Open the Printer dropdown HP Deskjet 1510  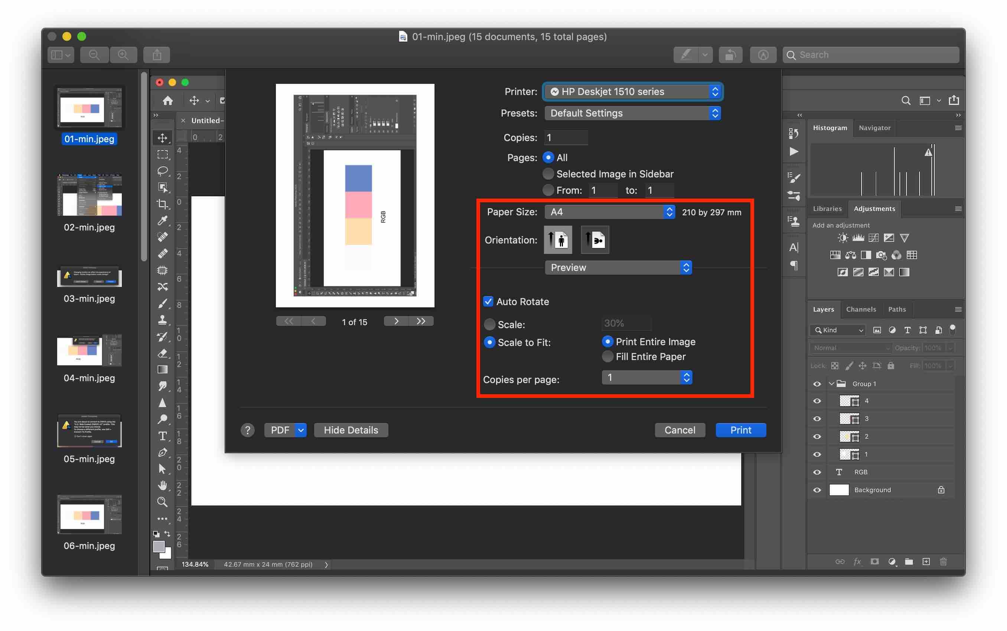tap(632, 92)
